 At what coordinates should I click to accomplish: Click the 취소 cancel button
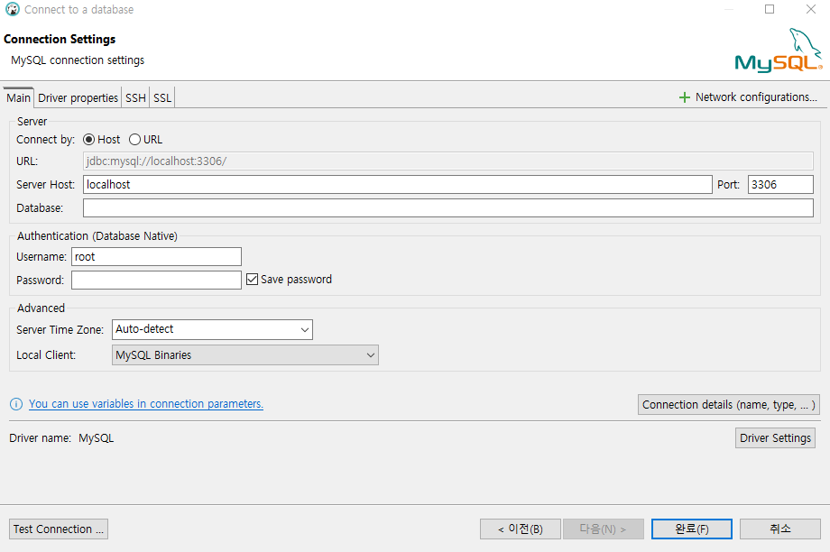tap(779, 529)
